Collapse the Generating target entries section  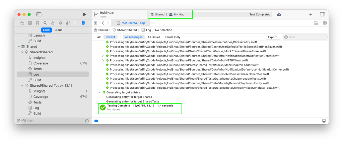[99, 92]
